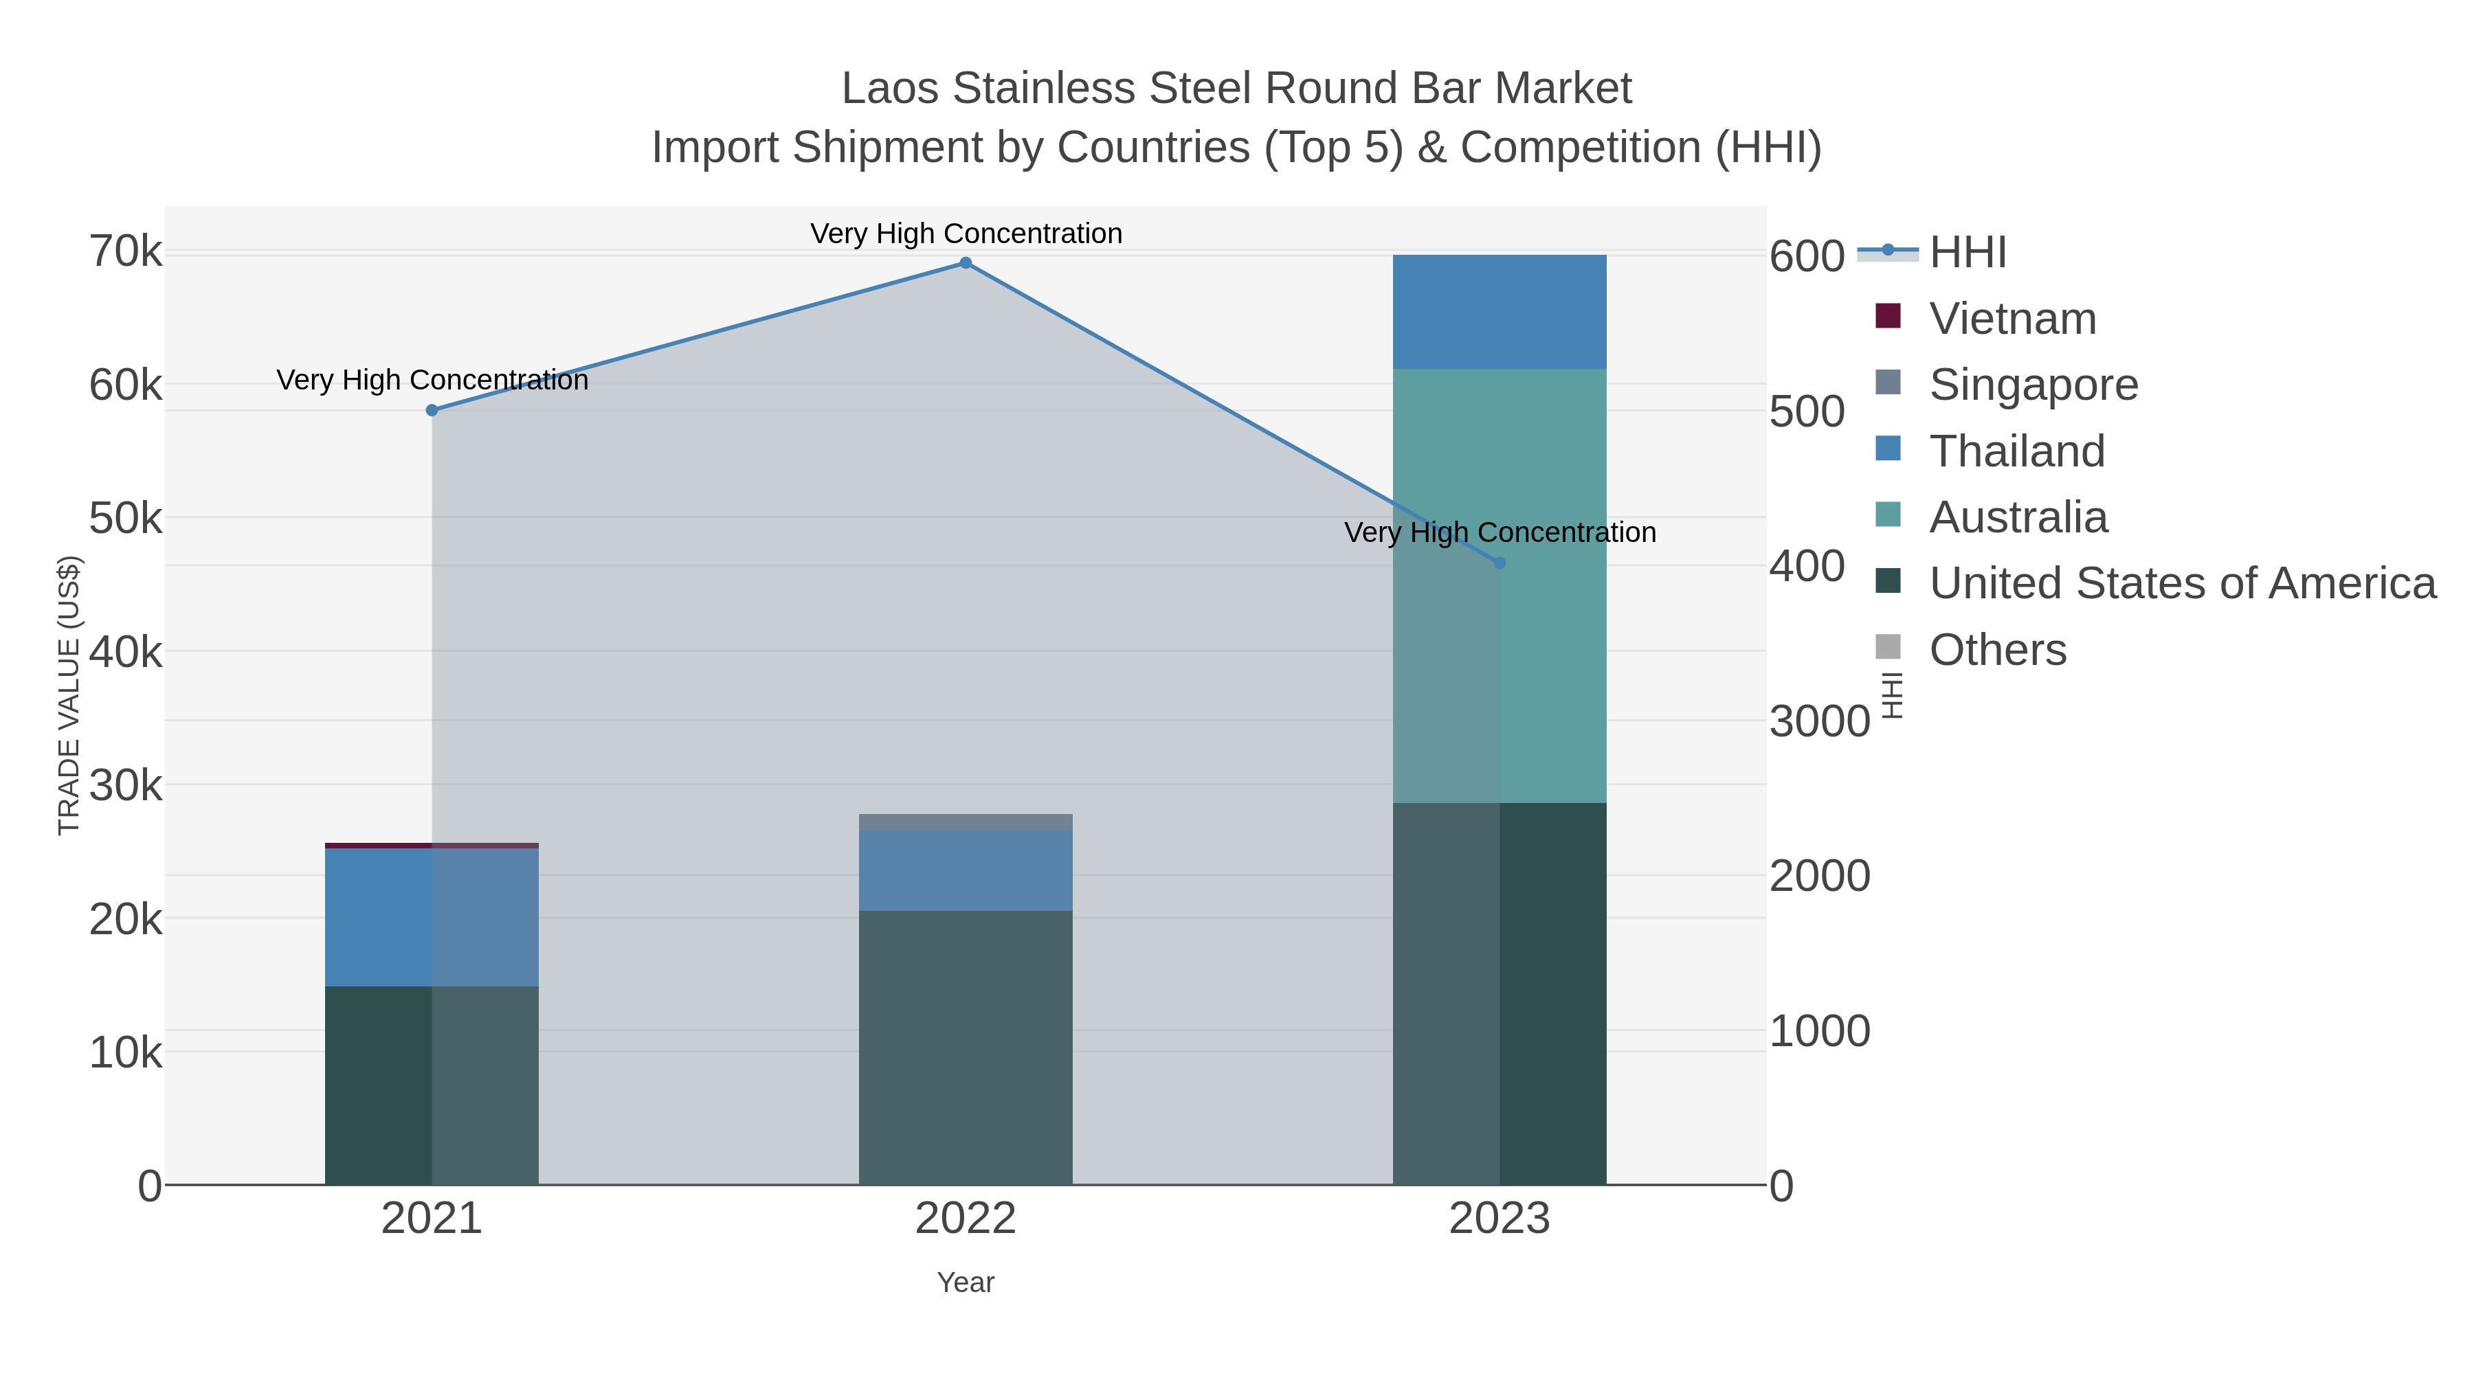Toggle the Australia legend entry

tap(1991, 517)
